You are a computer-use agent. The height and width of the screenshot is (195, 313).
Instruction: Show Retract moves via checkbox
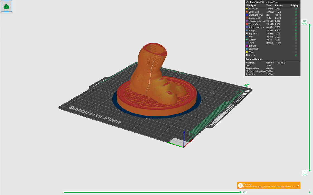pos(296,46)
